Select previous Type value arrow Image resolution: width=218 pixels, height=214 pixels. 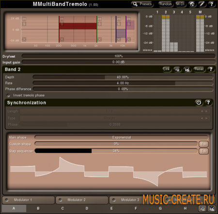pos(202,118)
